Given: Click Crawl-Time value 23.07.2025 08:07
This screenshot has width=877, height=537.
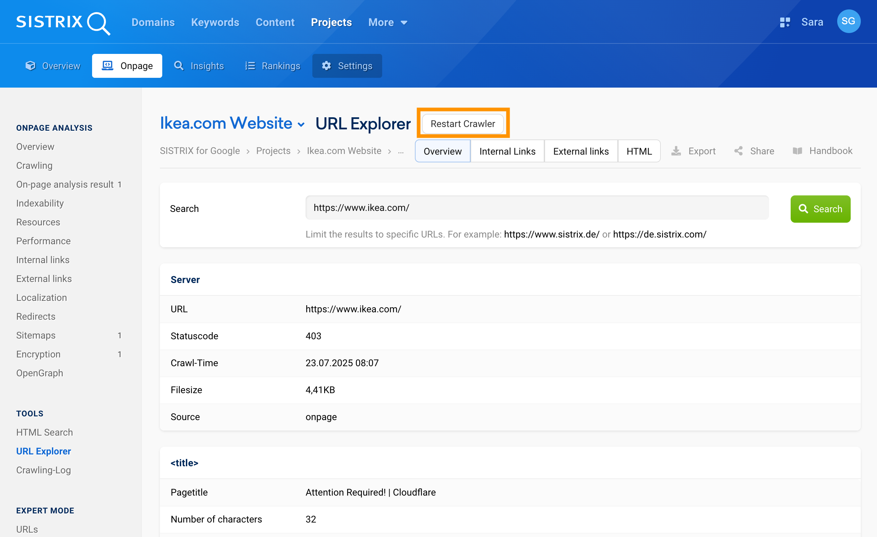Looking at the screenshot, I should (342, 363).
